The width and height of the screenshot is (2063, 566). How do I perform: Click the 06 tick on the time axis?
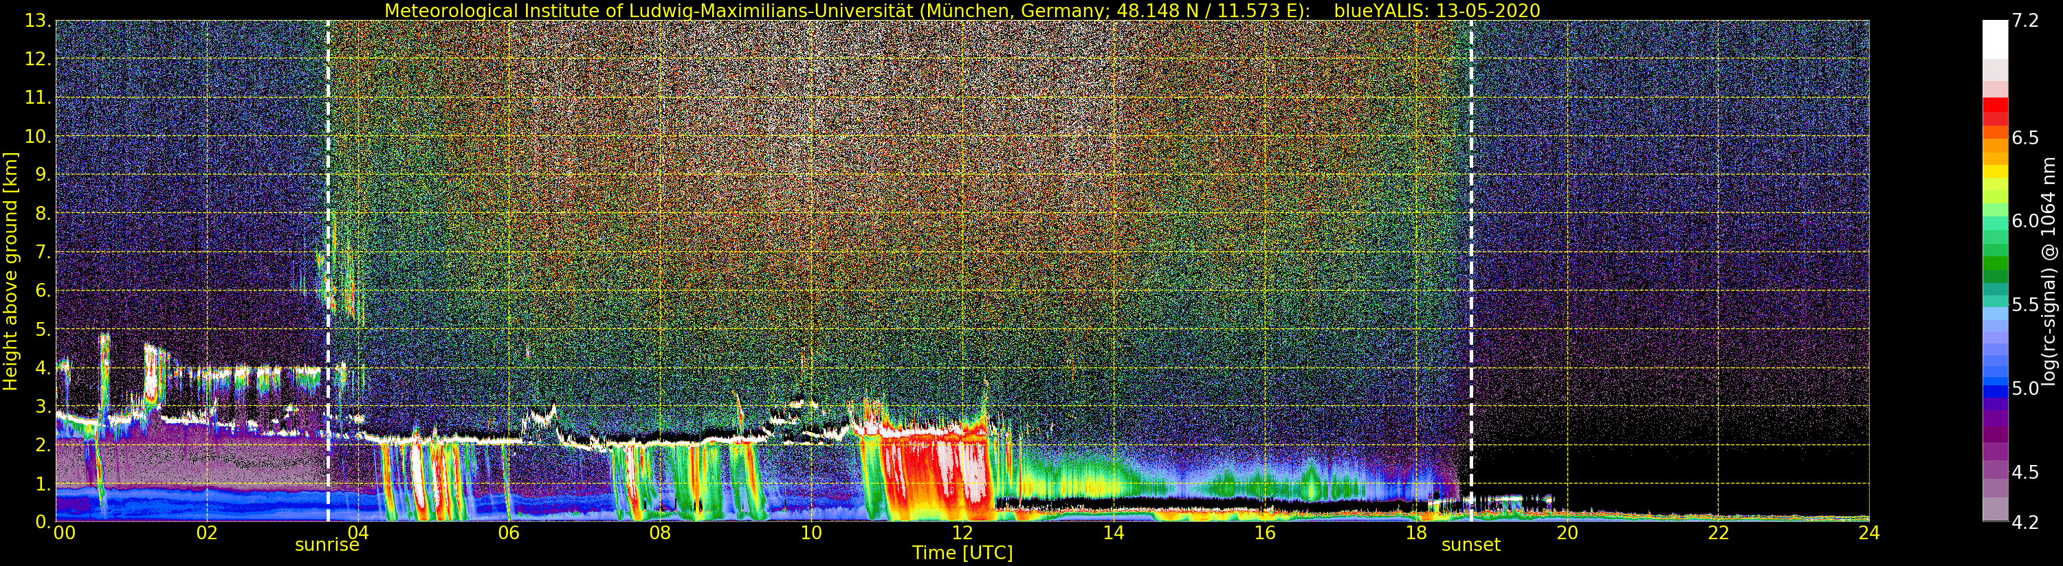[509, 534]
